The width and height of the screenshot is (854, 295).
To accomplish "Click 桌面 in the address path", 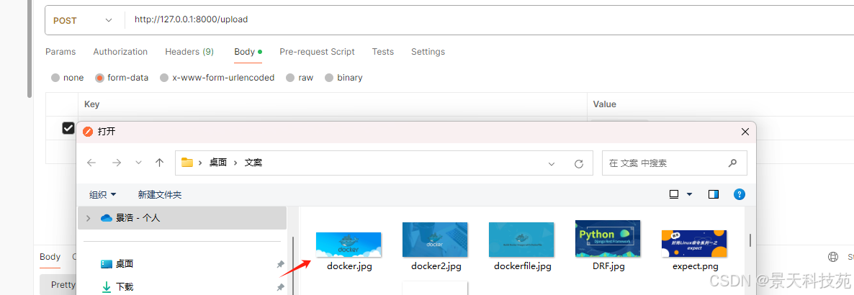I will 218,163.
